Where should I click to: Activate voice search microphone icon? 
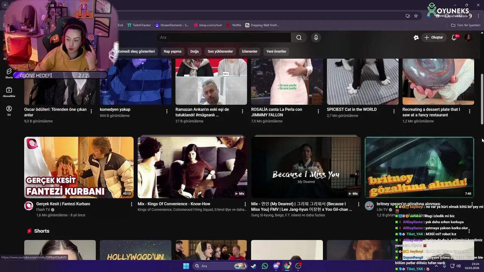[316, 37]
